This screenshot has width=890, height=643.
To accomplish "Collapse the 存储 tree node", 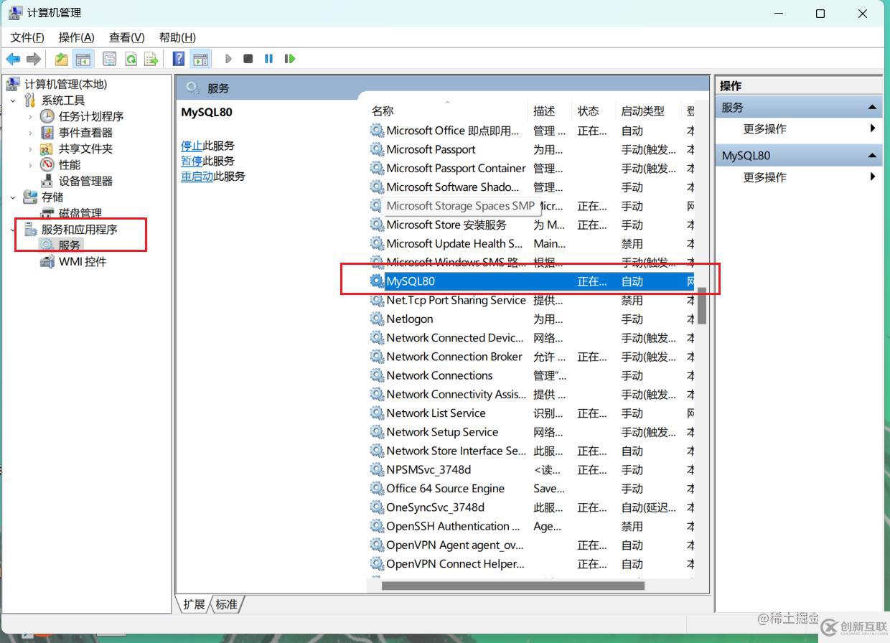I will [13, 197].
